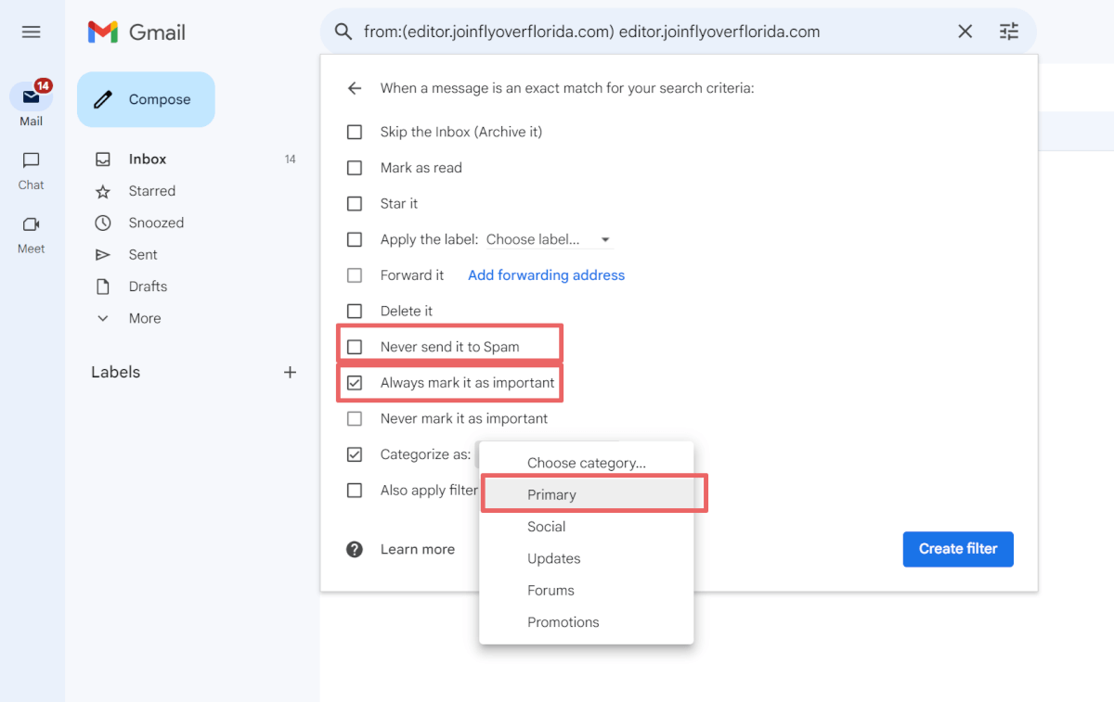
Task: Select Social category
Action: 587,527
